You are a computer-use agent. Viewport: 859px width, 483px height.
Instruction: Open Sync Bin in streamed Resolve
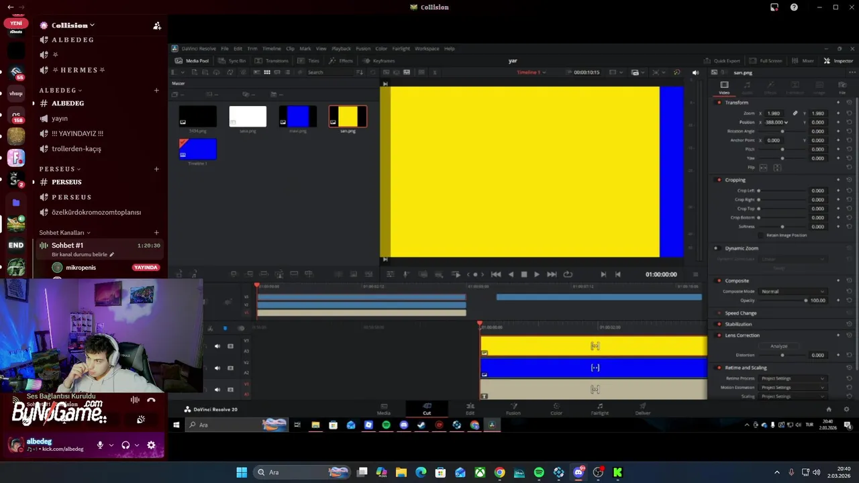[233, 60]
